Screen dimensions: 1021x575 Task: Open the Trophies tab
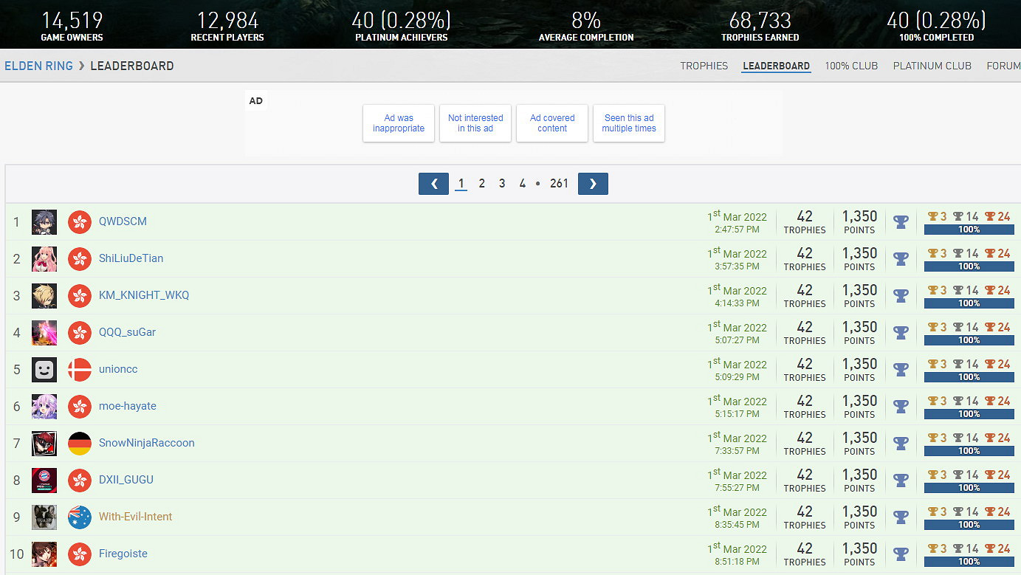[x=704, y=66]
